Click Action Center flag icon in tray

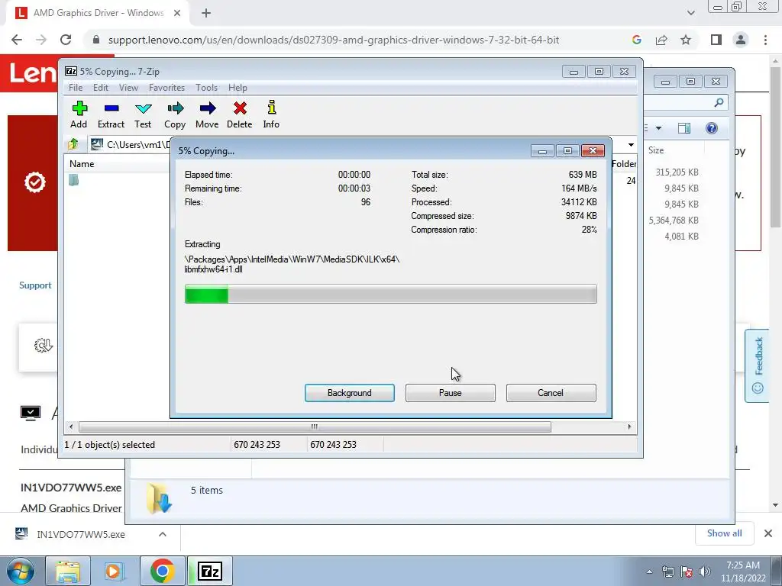pos(687,572)
